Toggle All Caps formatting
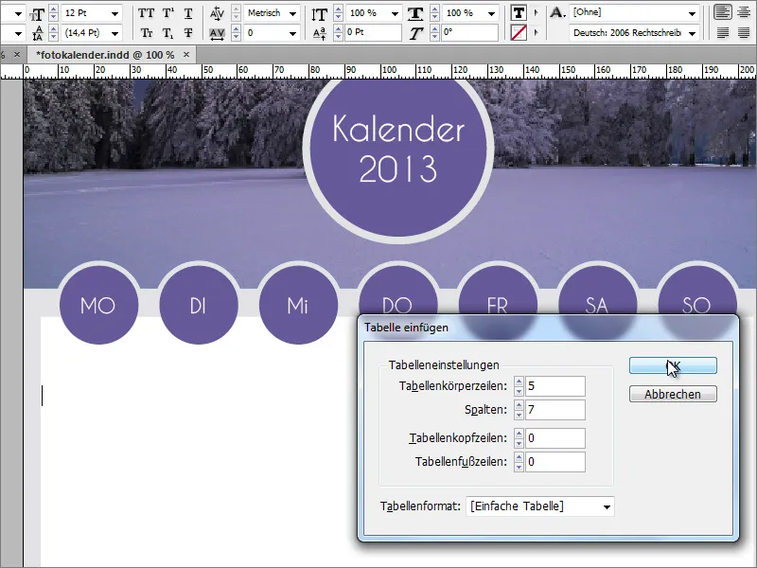The height and width of the screenshot is (568, 757). pyautogui.click(x=147, y=13)
